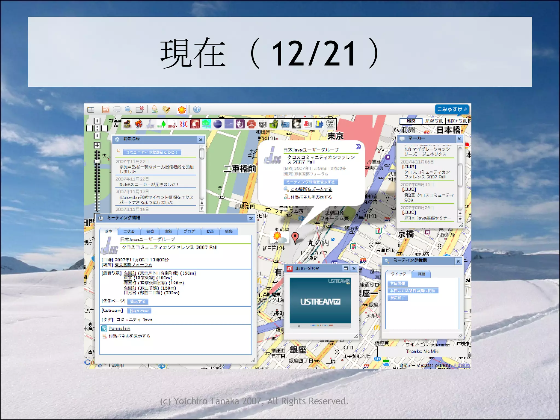
Task: Select the red fish community icon
Action: point(139,124)
